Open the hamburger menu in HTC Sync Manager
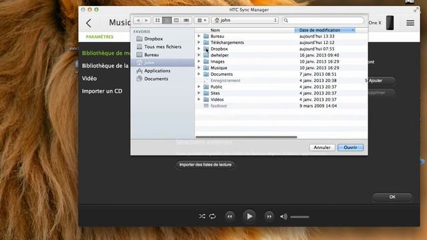427x240 pixels. click(410, 23)
